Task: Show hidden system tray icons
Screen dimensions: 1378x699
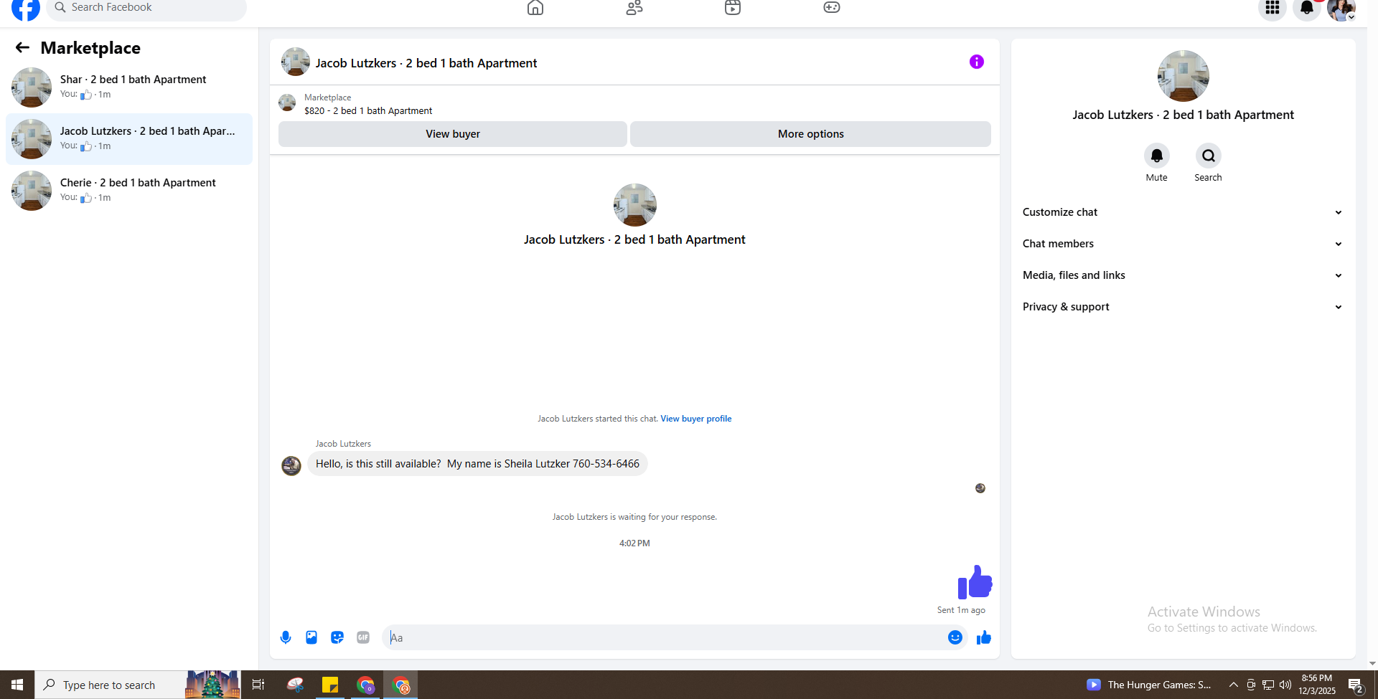Action: tap(1233, 685)
